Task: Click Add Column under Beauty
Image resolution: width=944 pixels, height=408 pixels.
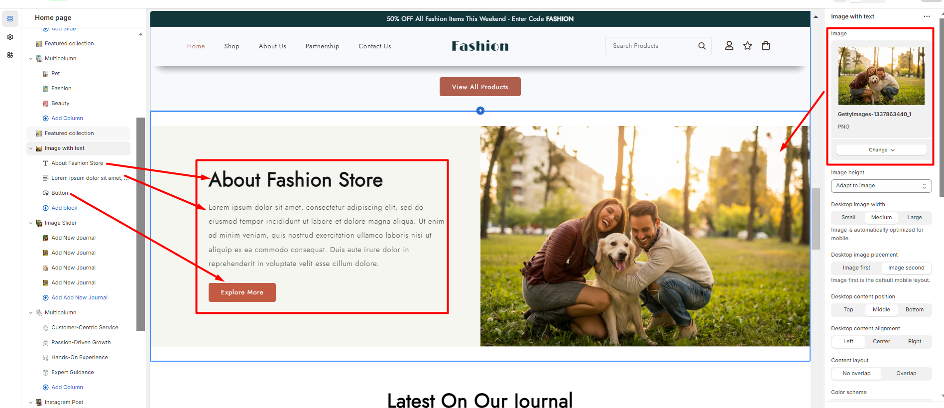Action: tap(67, 118)
